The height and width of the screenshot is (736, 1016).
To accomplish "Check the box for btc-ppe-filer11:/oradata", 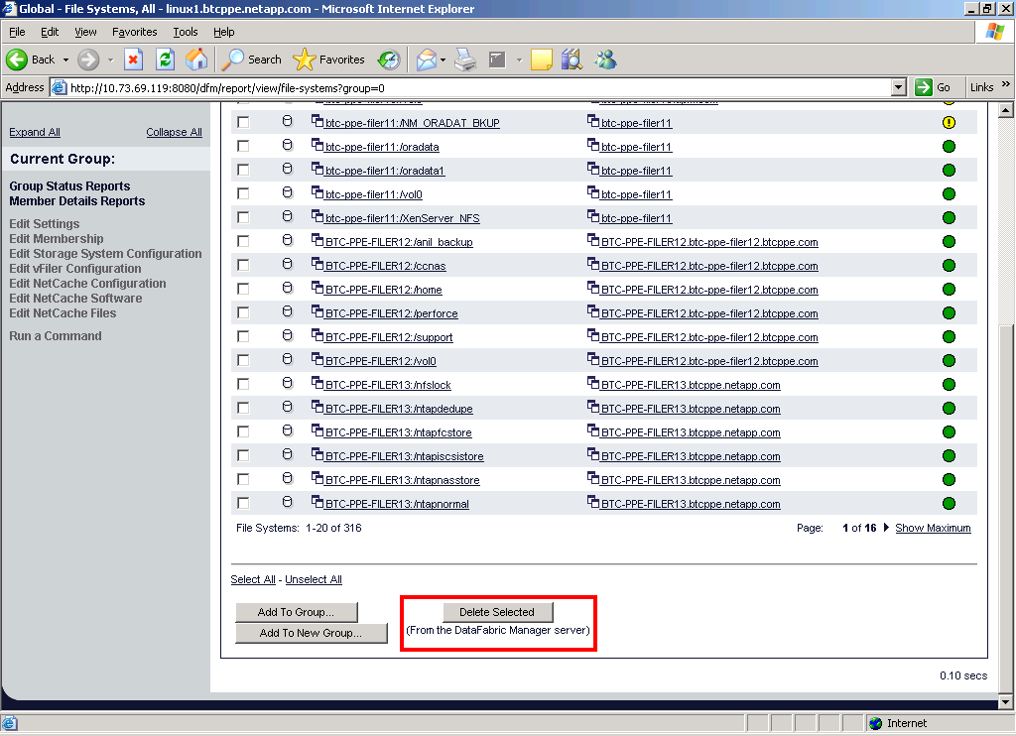I will pyautogui.click(x=243, y=147).
